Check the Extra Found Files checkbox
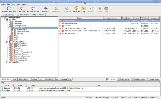Screen dimensions: 161x99 click(x=7, y=42)
